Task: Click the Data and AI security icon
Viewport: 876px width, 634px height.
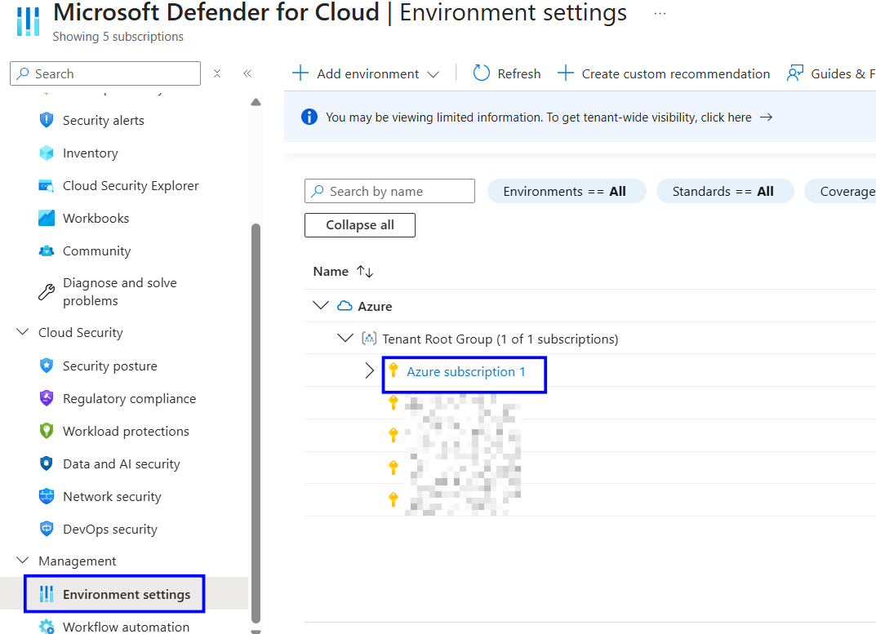Action: point(47,463)
